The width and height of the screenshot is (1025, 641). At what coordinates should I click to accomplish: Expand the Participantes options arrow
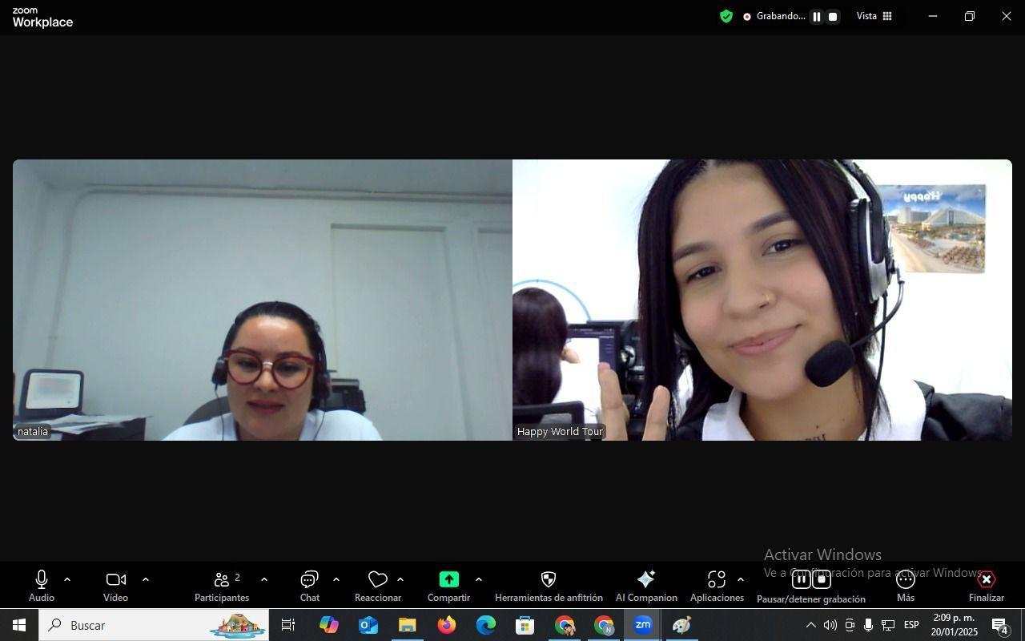click(x=263, y=579)
